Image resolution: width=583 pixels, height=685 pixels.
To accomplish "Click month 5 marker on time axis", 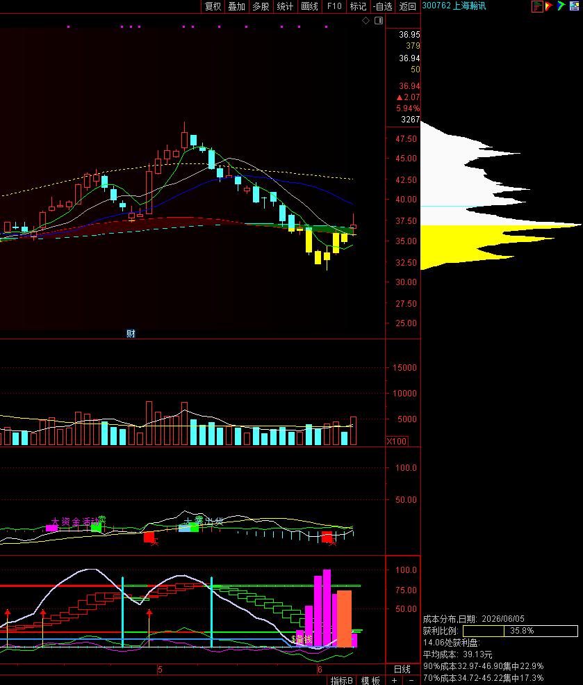I will [160, 669].
